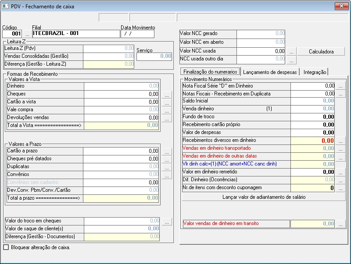Image resolution: width=351 pixels, height=264 pixels.
Task: Open details for Valor do troco em cheques
Action: pyautogui.click(x=167, y=222)
